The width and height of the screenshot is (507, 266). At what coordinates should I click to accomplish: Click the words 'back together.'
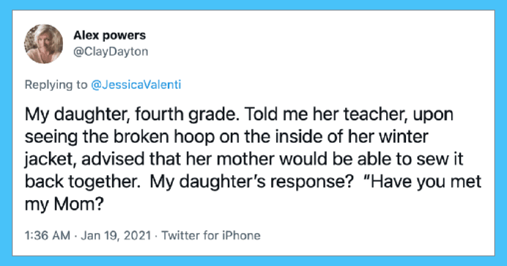tap(83, 182)
